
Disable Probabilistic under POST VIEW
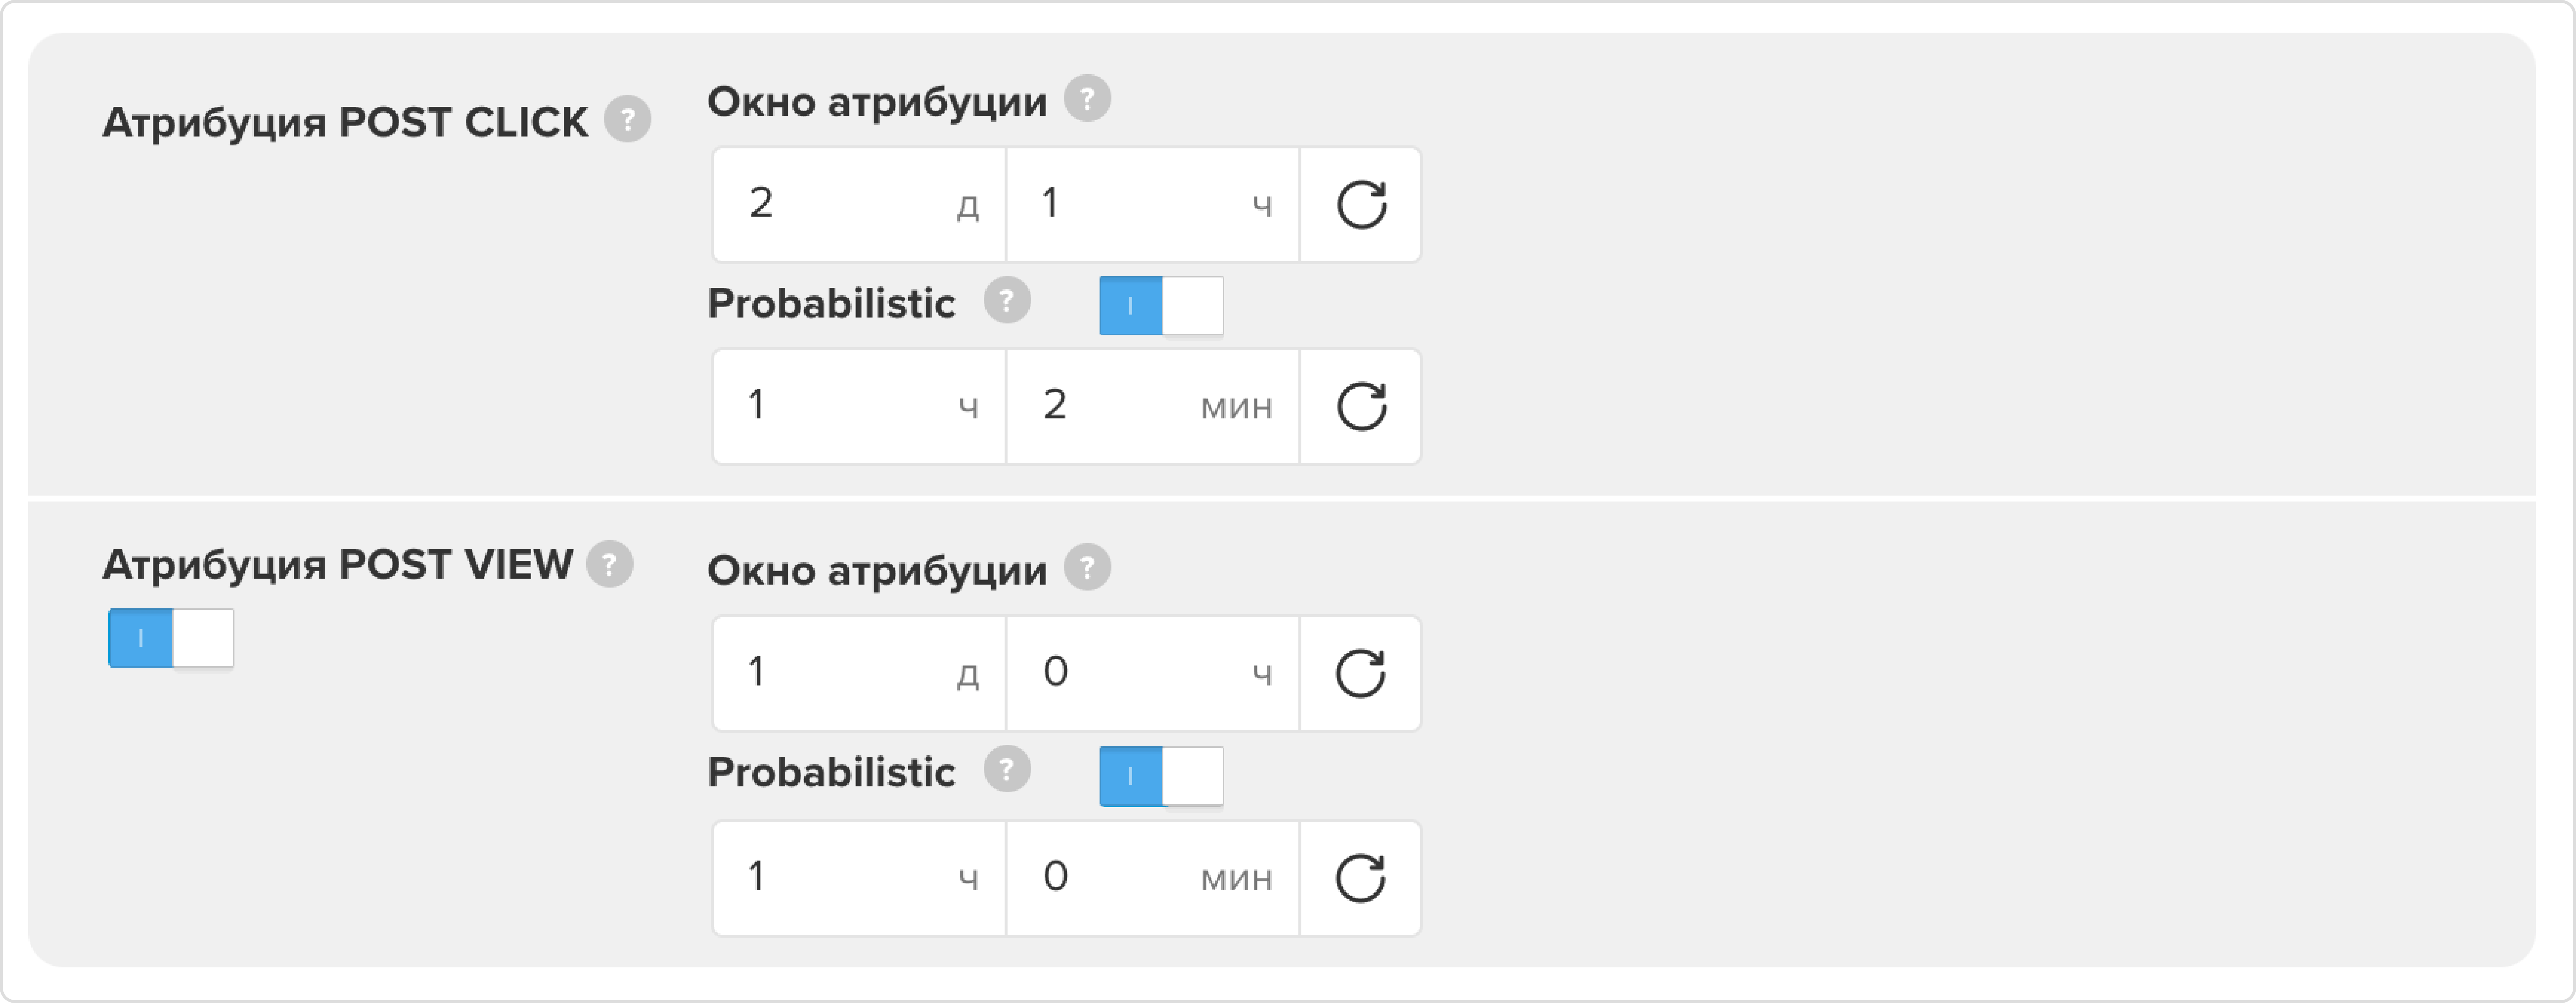pos(1161,776)
